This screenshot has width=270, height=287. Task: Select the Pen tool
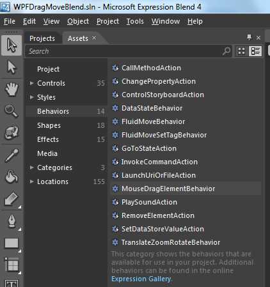click(x=12, y=221)
